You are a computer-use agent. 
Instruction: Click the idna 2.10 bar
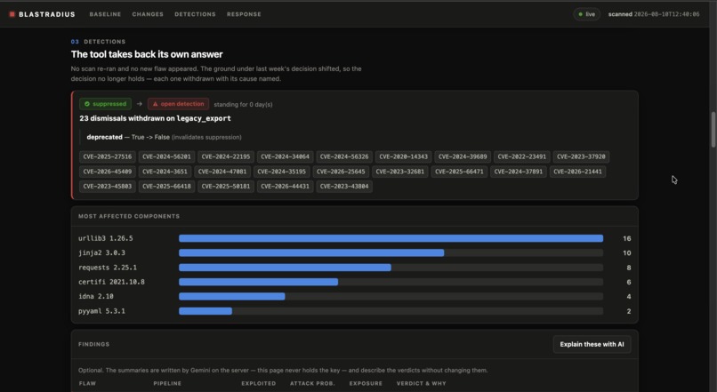click(x=391, y=297)
